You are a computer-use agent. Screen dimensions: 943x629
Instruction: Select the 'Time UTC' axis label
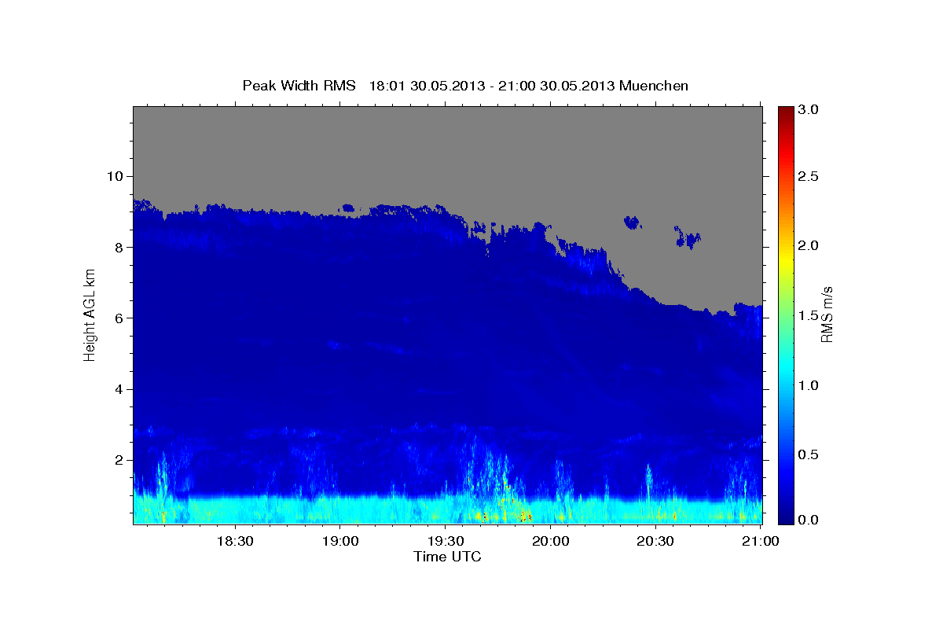pyautogui.click(x=447, y=557)
